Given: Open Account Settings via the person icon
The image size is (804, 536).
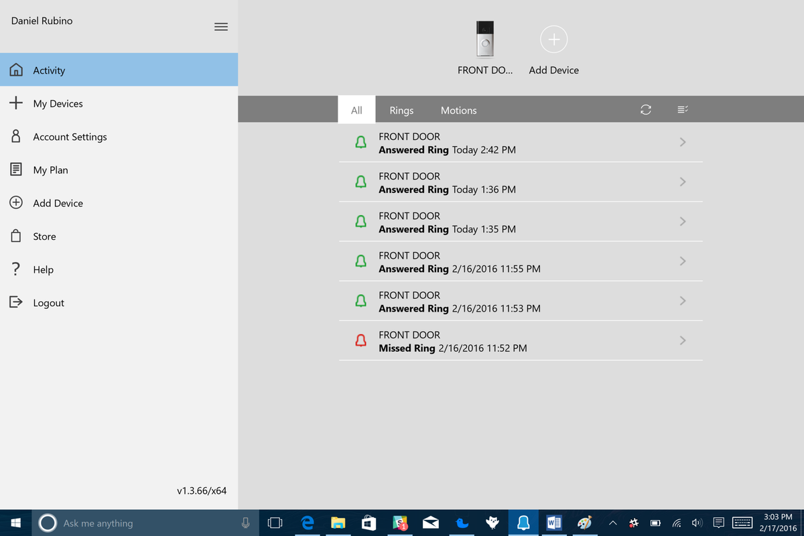Looking at the screenshot, I should (16, 136).
